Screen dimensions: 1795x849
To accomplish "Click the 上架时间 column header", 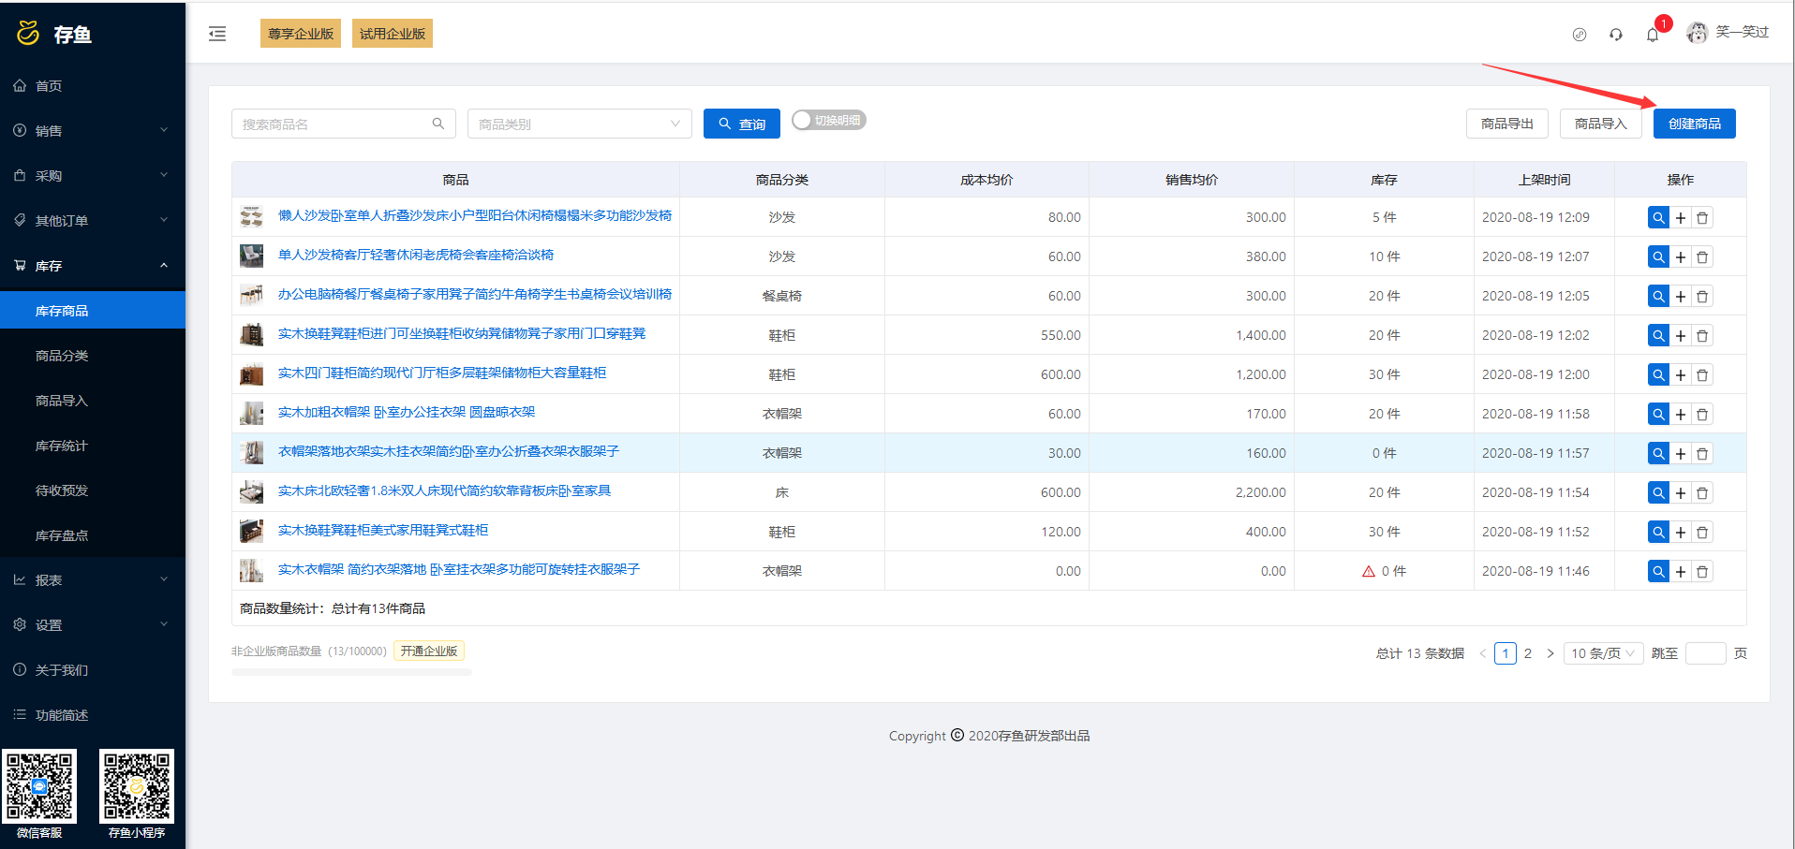I will coord(1544,180).
